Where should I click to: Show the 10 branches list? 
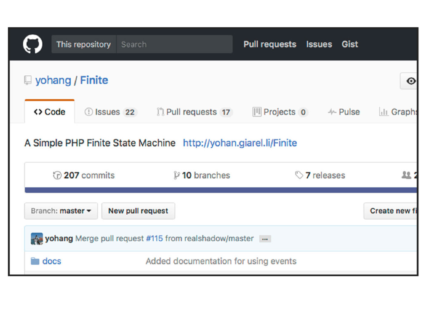202,175
